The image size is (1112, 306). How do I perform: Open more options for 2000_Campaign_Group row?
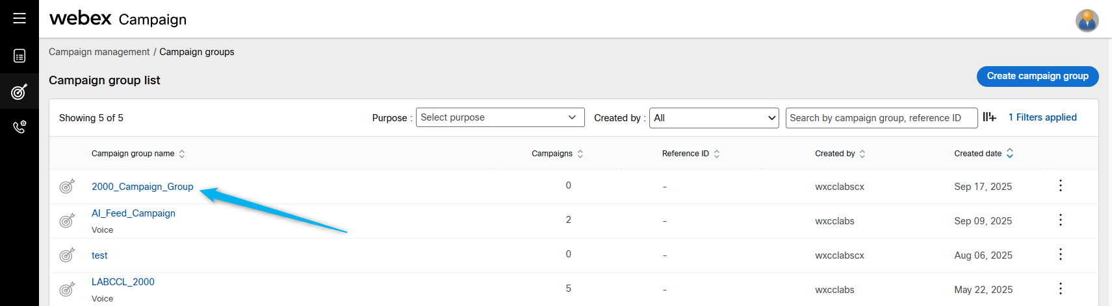[x=1060, y=186]
